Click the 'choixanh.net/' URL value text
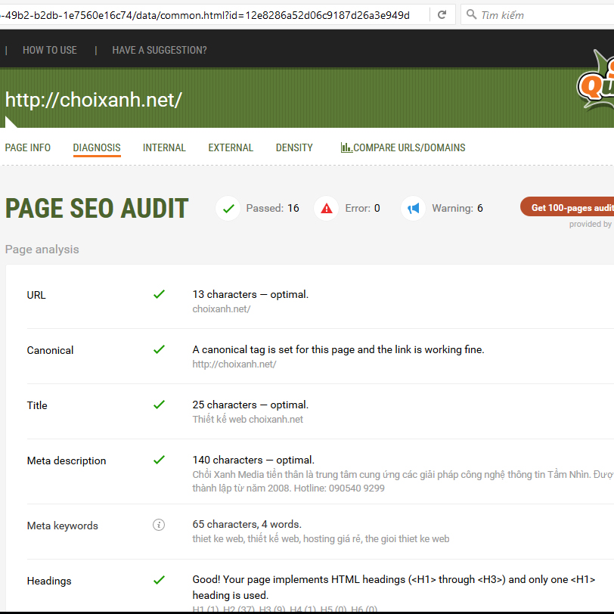Viewport: 614px width, 614px height. (222, 309)
